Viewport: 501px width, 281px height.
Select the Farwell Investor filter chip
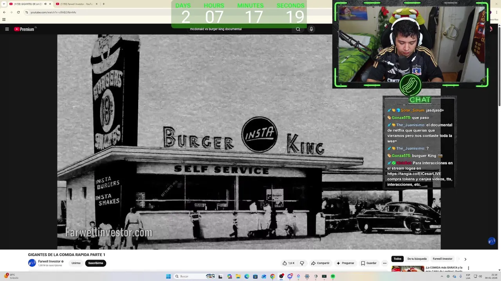click(442, 259)
